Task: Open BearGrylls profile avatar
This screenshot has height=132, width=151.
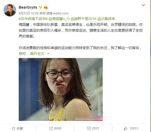Action: [x=10, y=10]
